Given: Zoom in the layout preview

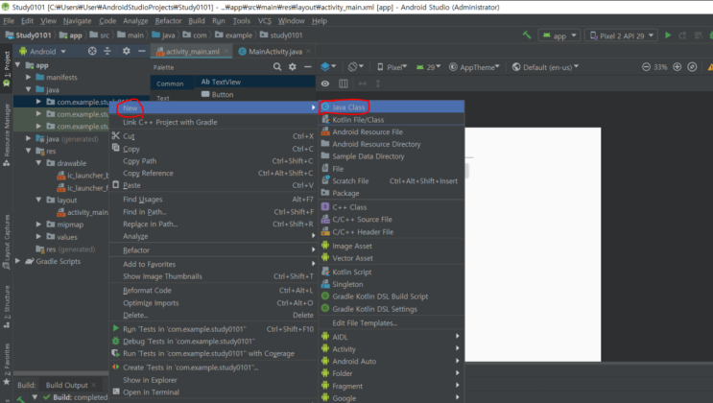Looking at the screenshot, I should (677, 67).
